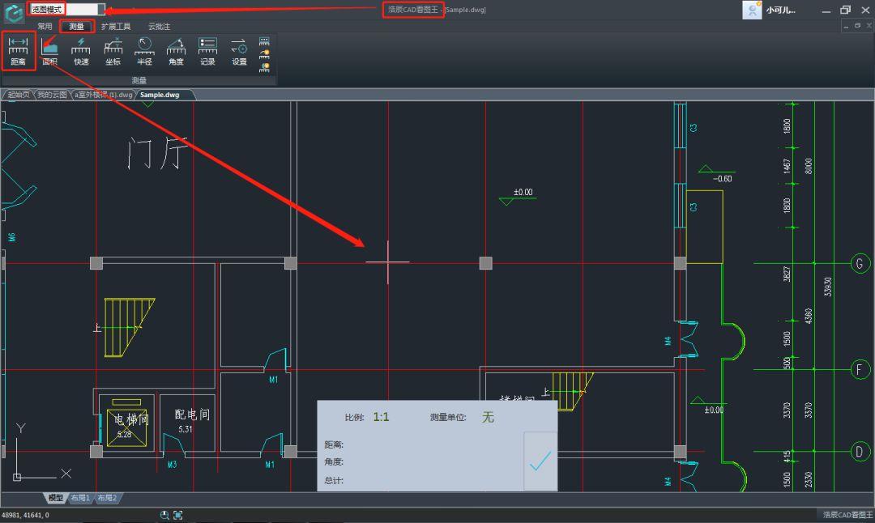Open the 起始页 document tab
875x523 pixels.
[x=18, y=95]
